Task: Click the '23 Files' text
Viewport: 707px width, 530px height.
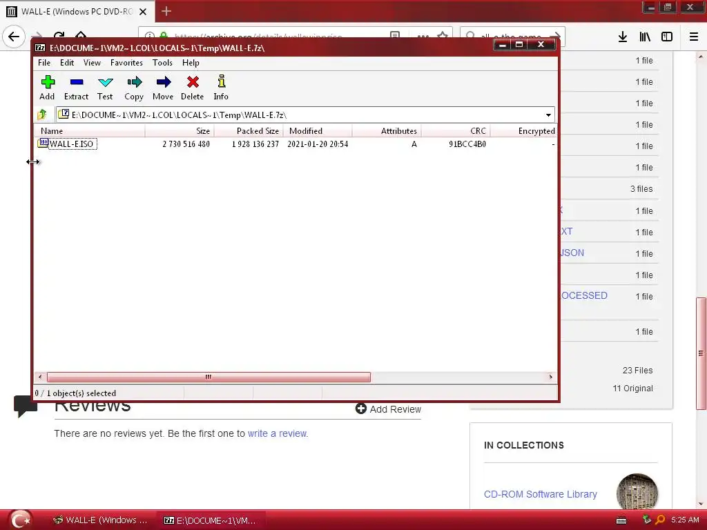Action: pos(637,371)
